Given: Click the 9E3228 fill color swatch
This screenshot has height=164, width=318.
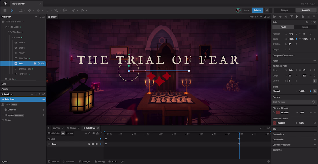Looking at the screenshot, I should tap(278, 112).
